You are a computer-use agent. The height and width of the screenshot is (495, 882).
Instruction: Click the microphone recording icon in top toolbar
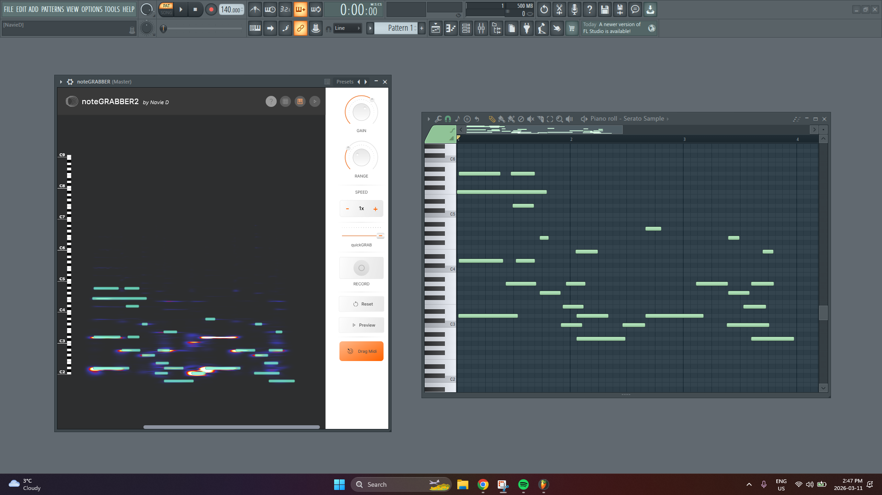coord(575,9)
